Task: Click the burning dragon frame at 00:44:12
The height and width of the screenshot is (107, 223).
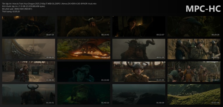Action: point(84,49)
